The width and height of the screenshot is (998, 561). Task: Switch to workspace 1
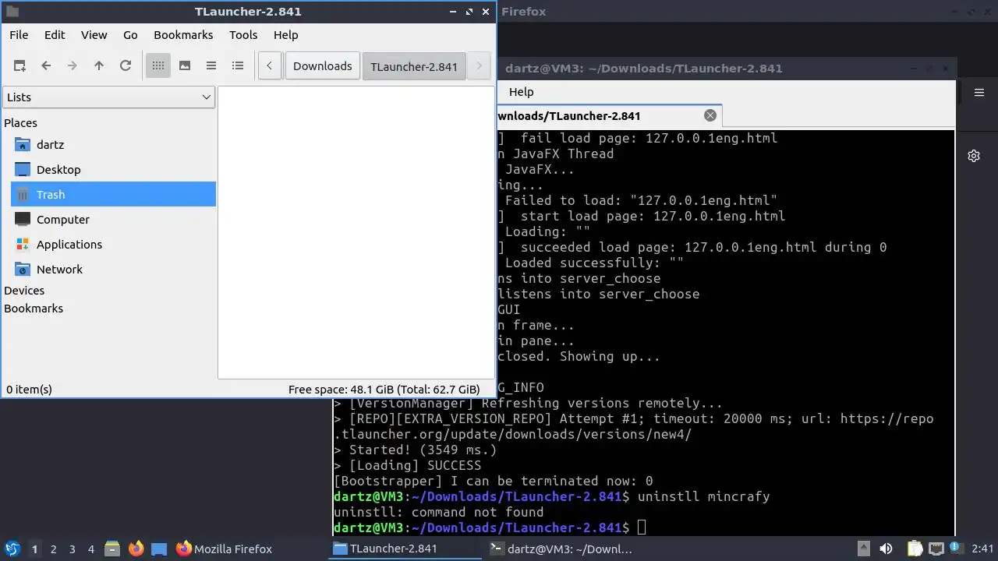(x=34, y=549)
